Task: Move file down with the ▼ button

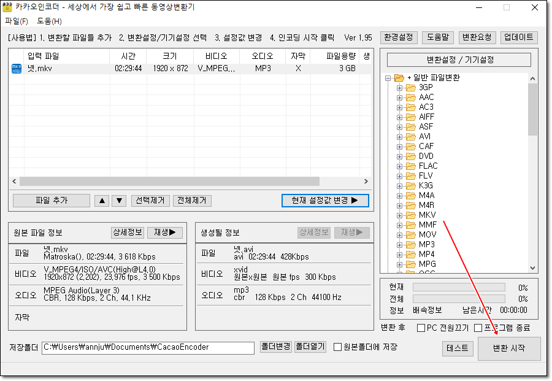Action: 119,201
